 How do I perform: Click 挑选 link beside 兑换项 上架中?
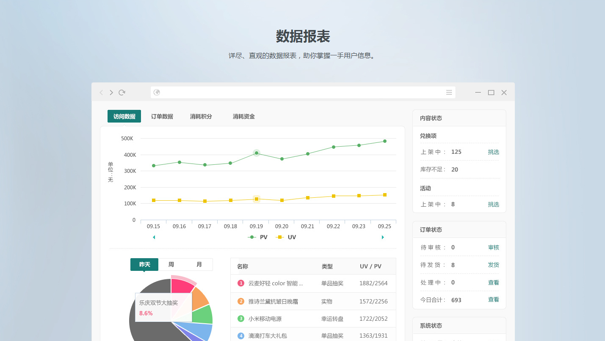pos(494,152)
